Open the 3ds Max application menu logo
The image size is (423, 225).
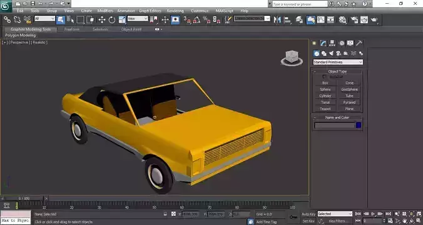pyautogui.click(x=6, y=6)
